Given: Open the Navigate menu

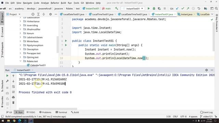Looking at the screenshot, I should [x=27, y=3].
